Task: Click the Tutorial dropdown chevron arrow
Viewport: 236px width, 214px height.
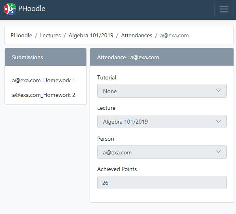Action: point(218,91)
